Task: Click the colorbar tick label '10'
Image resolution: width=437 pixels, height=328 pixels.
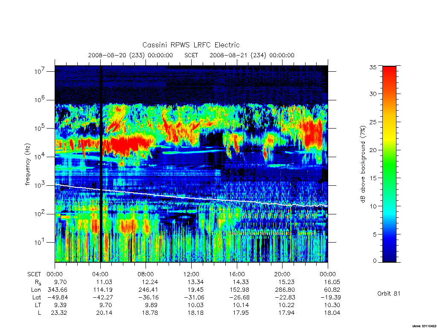Action: click(373, 206)
